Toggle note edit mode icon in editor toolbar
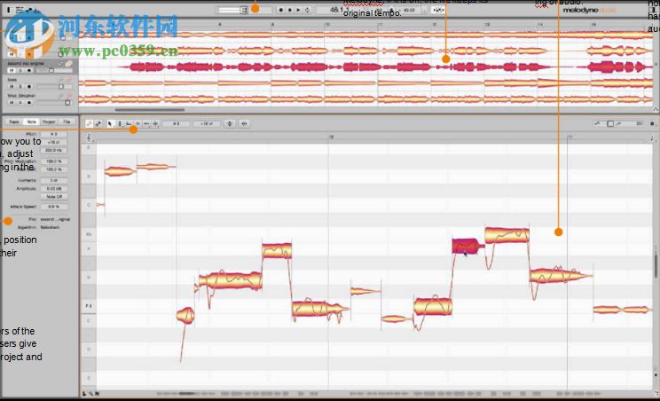This screenshot has height=401, width=660. (x=90, y=123)
